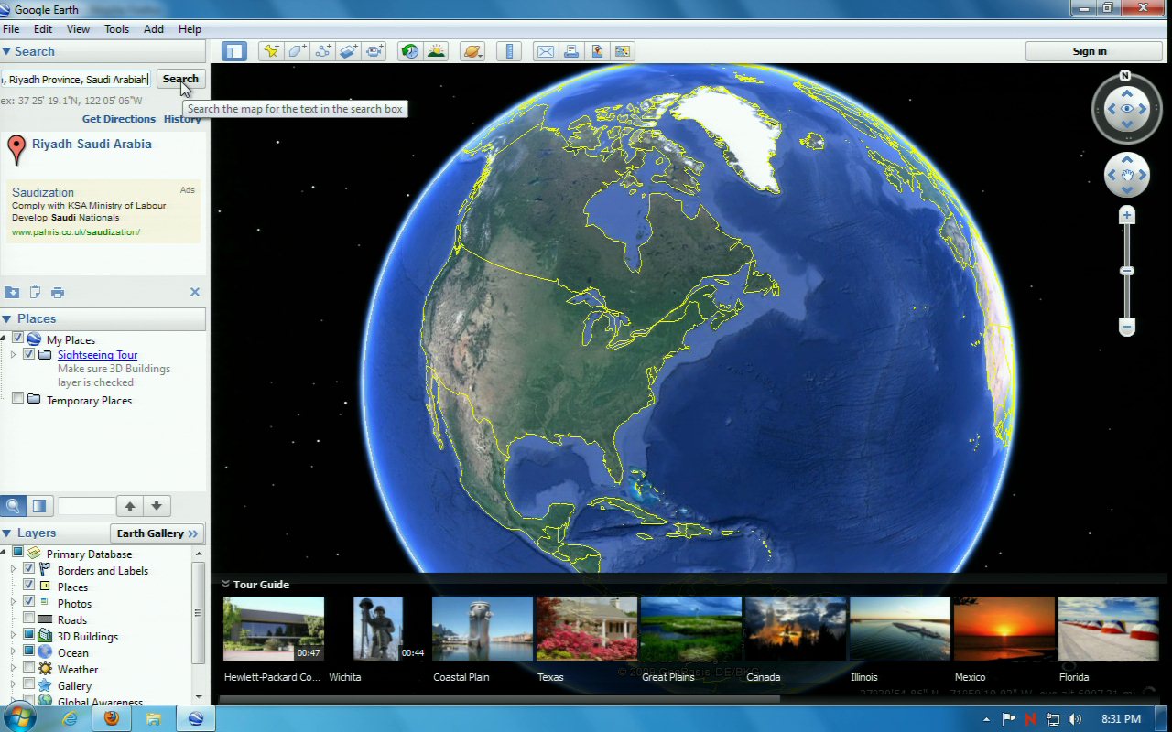Click the Get Directions link
The image size is (1172, 732).
118,119
